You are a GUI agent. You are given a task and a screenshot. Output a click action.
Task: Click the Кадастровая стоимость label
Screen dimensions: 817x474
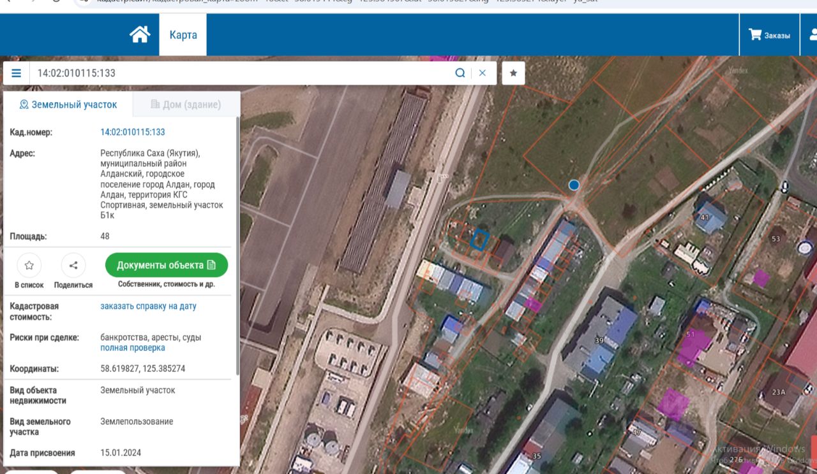[x=34, y=312]
